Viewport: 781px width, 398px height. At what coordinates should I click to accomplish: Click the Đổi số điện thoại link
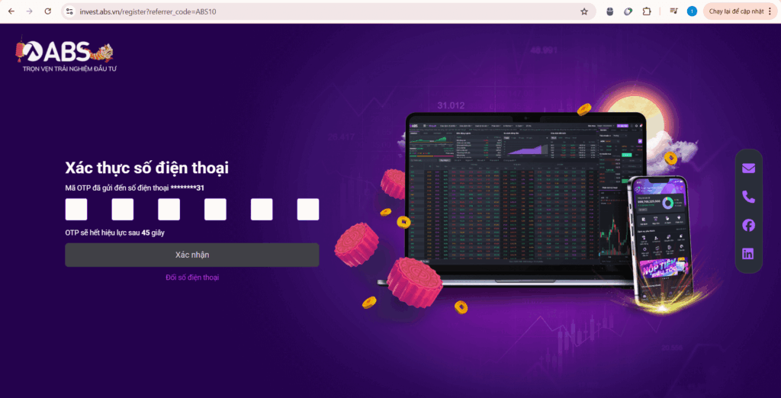[192, 278]
